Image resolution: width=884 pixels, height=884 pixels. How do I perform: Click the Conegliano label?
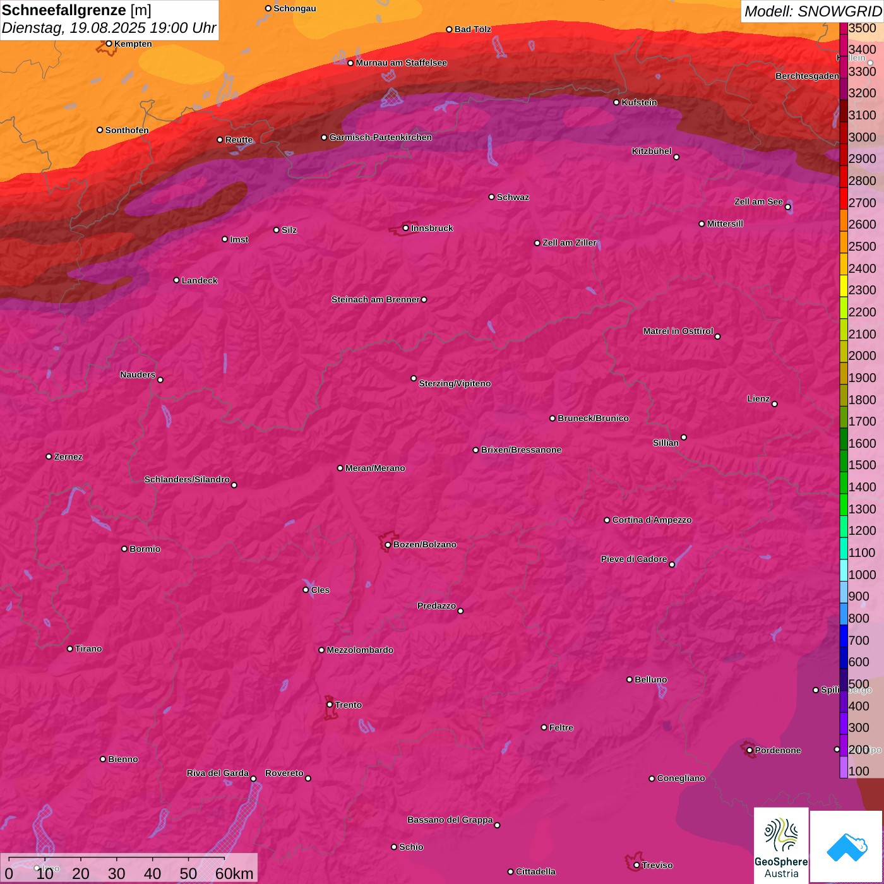(x=681, y=778)
